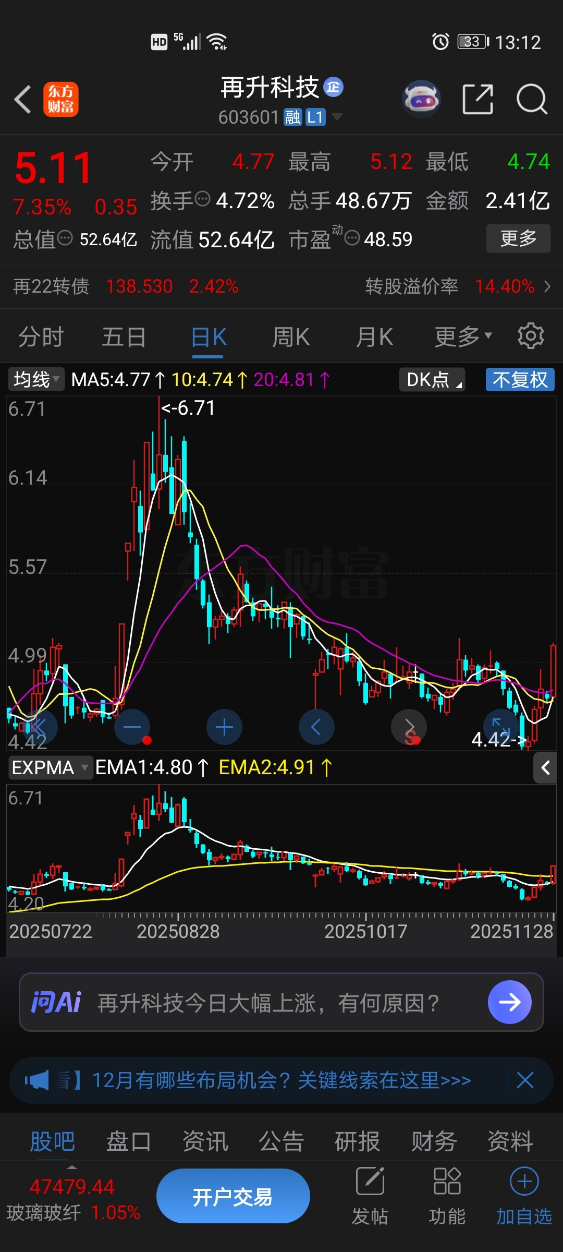563x1252 pixels.
Task: Tap the 更多 quote details button
Action: pyautogui.click(x=518, y=238)
